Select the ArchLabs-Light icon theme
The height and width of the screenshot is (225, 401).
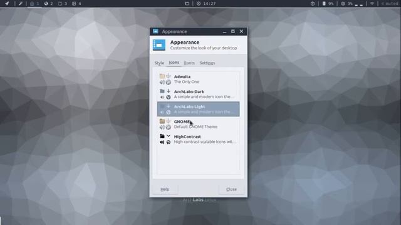198,109
